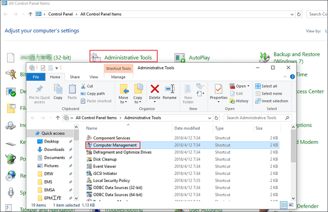Open Administrative Tools in Control Panel
Image resolution: width=328 pixels, height=212 pixels.
[124, 56]
